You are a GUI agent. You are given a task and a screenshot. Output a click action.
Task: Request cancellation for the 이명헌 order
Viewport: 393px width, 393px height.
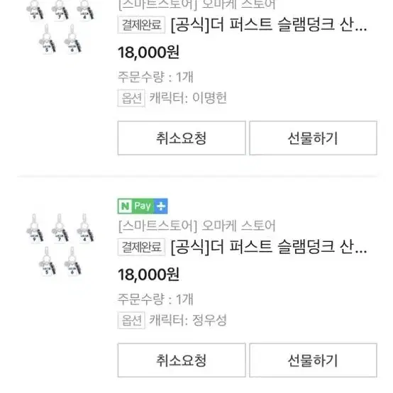coord(182,138)
